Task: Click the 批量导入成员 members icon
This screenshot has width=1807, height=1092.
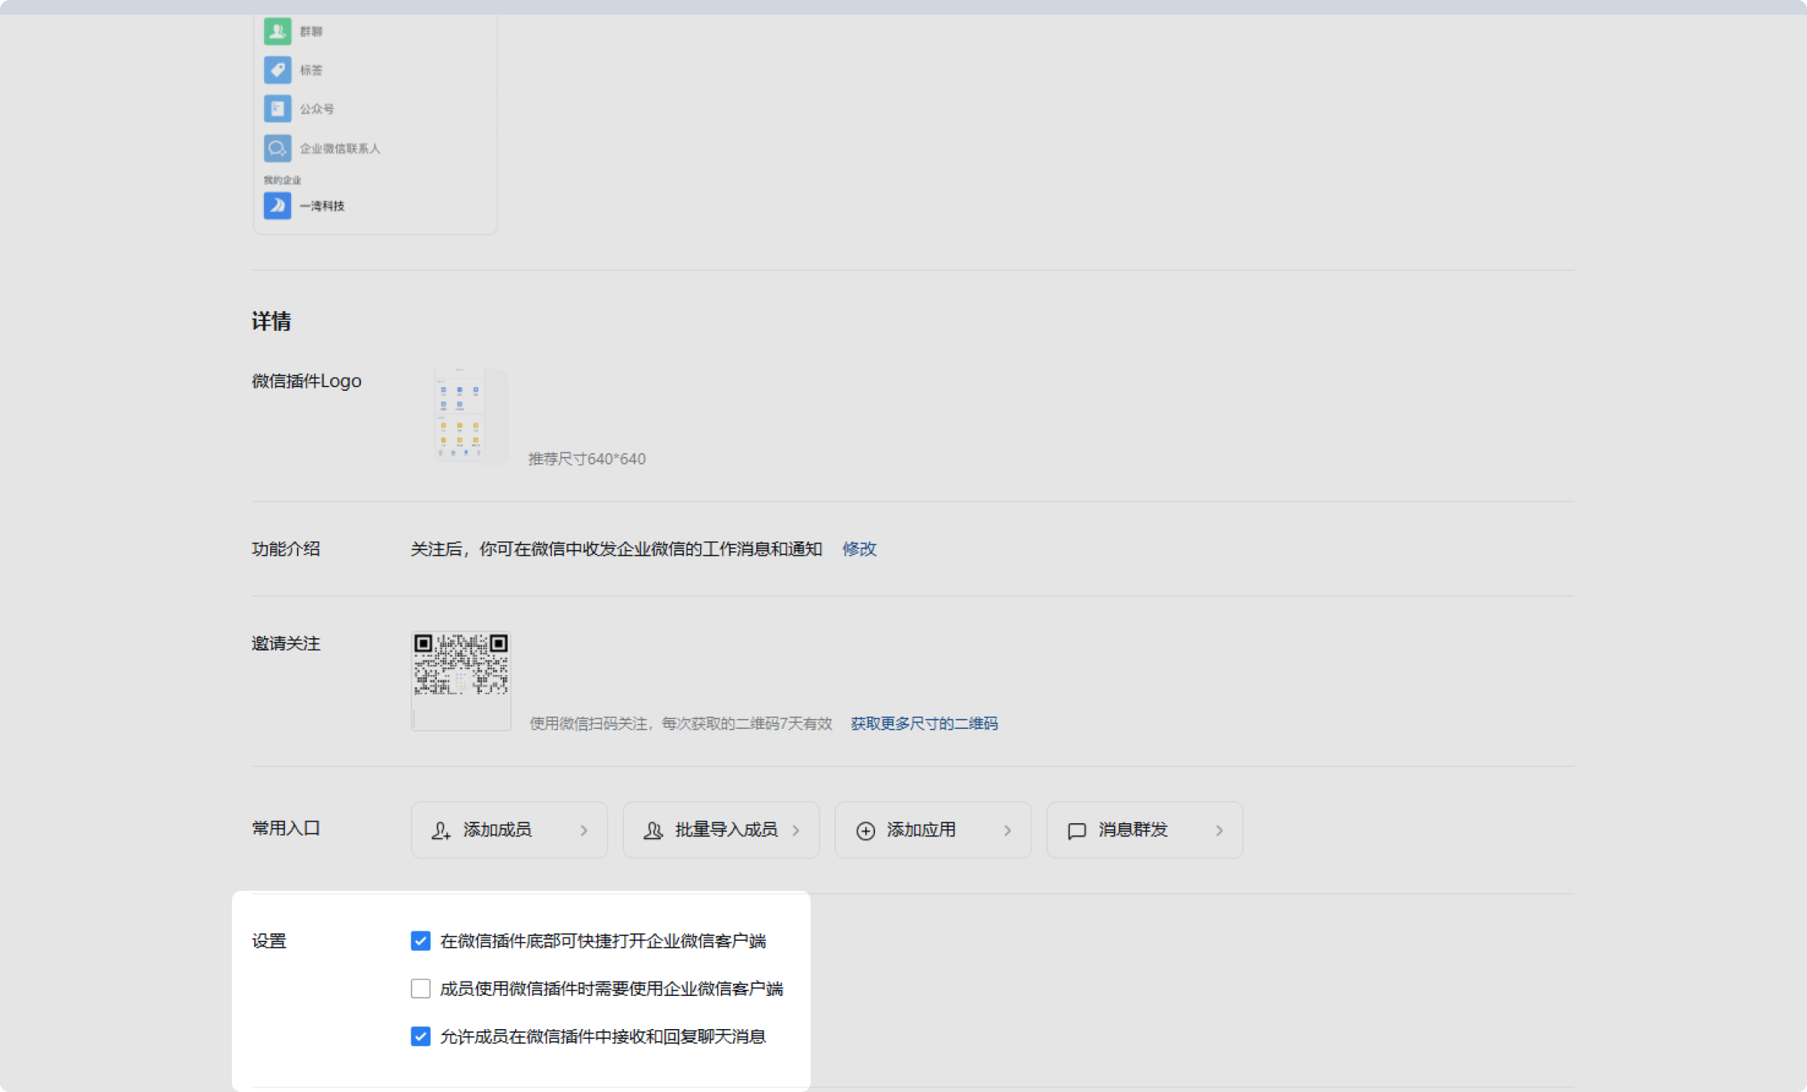Action: tap(652, 830)
